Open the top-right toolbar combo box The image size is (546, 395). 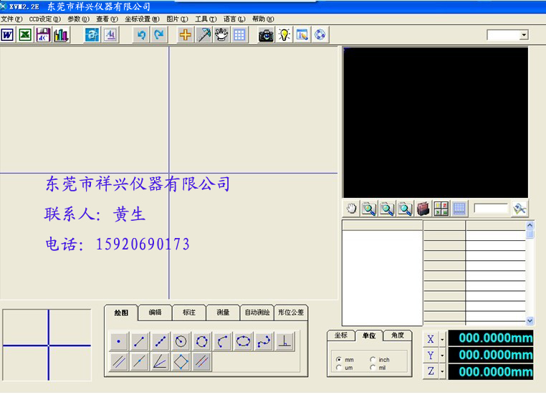(x=524, y=35)
